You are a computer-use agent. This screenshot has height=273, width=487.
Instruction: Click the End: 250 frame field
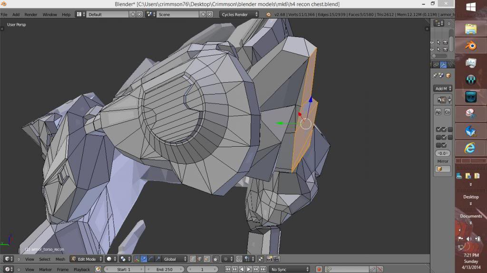[x=164, y=269]
